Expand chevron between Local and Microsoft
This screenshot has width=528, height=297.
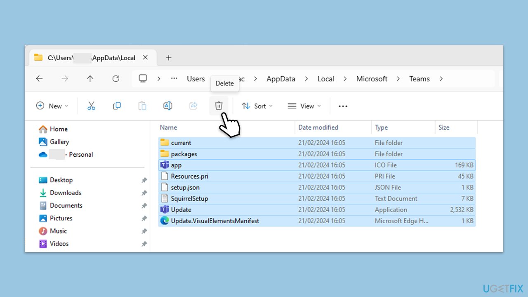(345, 78)
